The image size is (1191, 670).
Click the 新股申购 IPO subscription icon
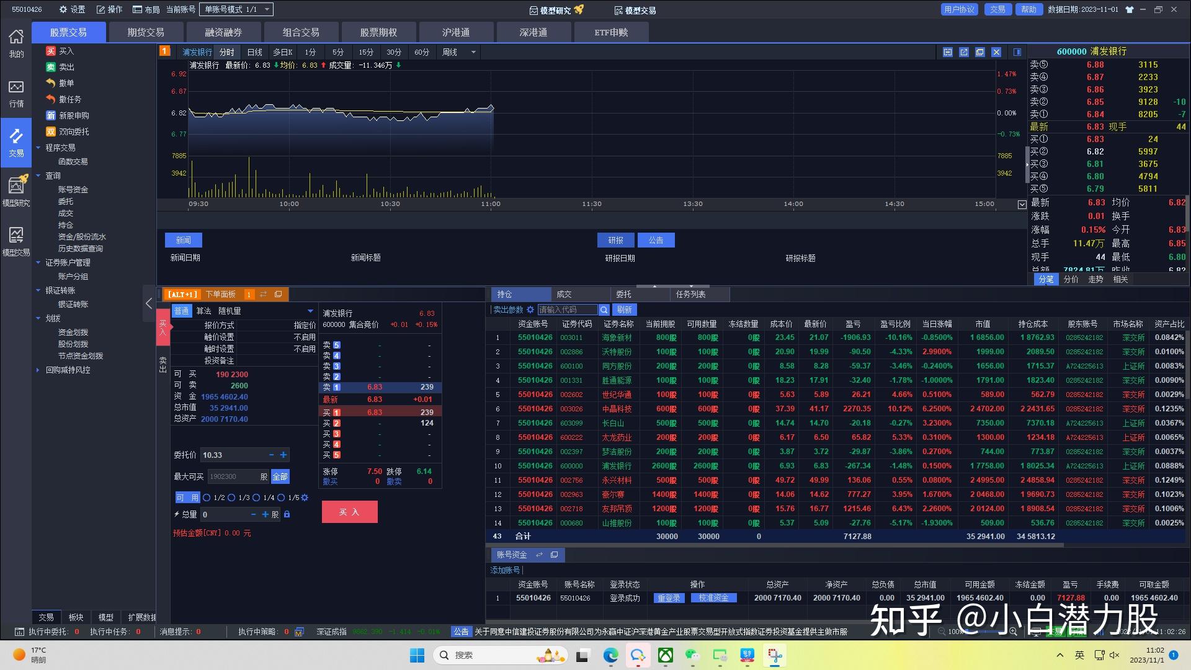click(x=51, y=115)
